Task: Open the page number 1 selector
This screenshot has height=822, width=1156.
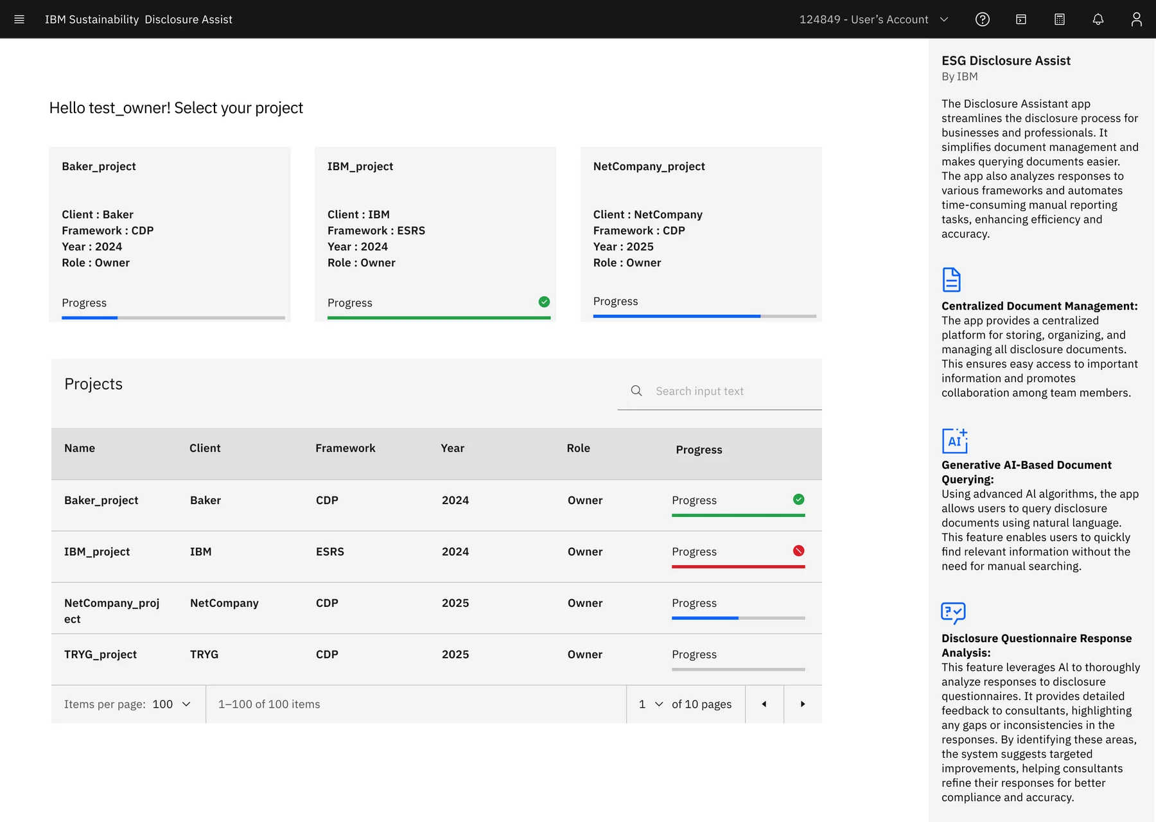Action: click(651, 704)
